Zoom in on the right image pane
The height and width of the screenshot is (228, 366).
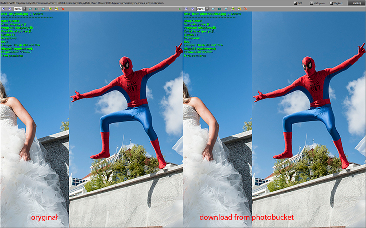[x=186, y=9]
